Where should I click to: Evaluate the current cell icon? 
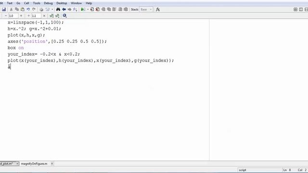pos(51,16)
